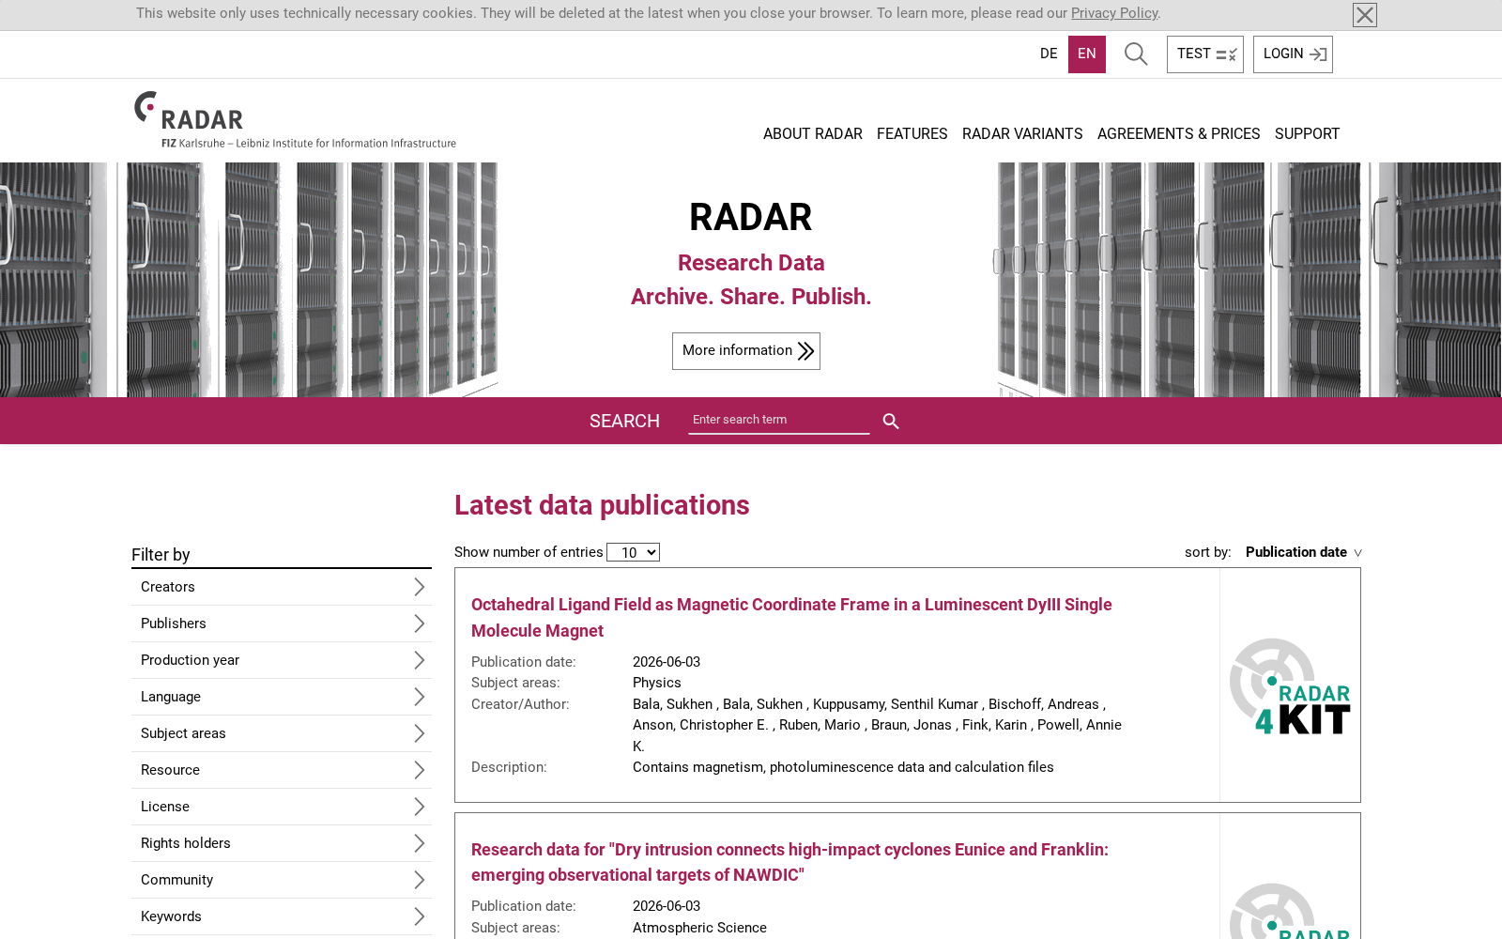Click the 'Contains magnetism, photoluminescence data' description
1502x939 pixels.
click(x=843, y=767)
